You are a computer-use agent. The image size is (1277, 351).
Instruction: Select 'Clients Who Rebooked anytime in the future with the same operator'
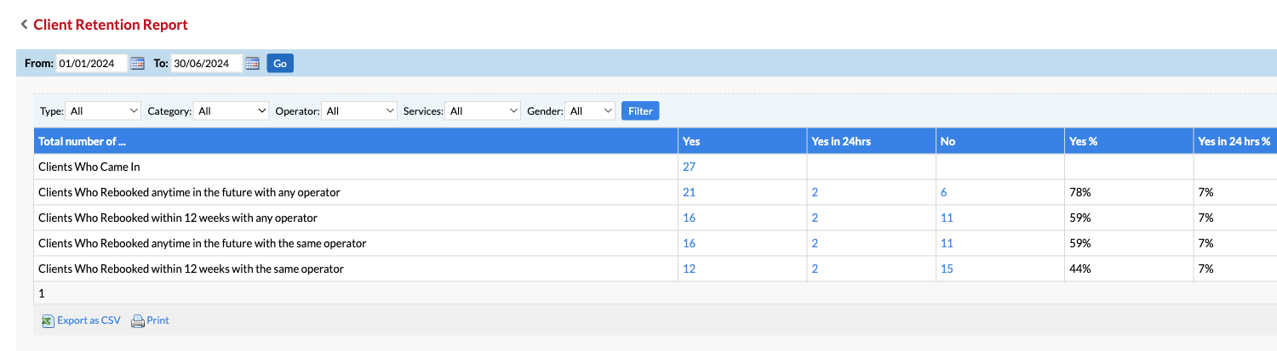coord(203,243)
